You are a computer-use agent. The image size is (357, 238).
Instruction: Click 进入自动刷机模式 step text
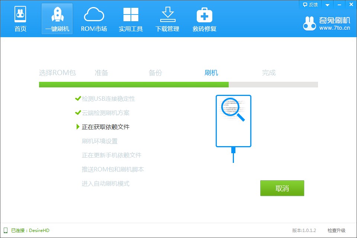[106, 183]
